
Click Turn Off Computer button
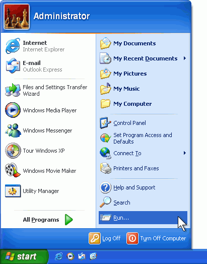pos(156,238)
